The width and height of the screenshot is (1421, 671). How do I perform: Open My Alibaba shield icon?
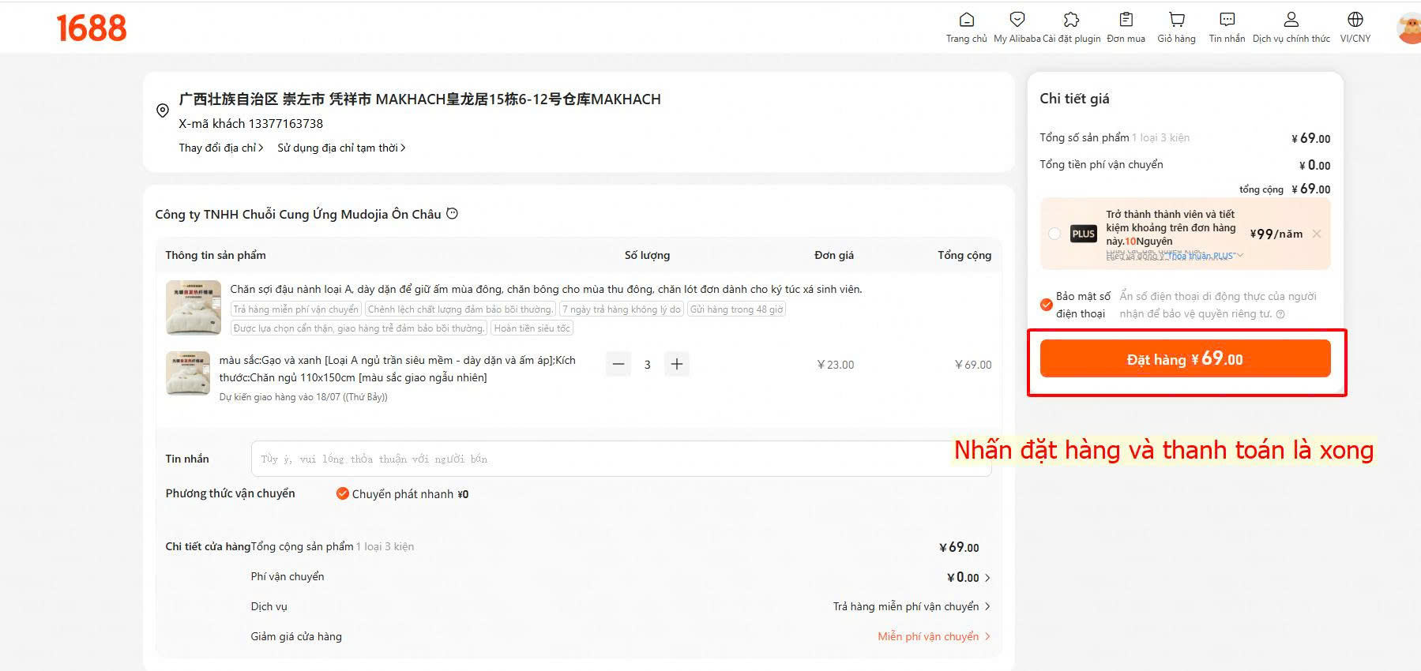[x=1017, y=20]
